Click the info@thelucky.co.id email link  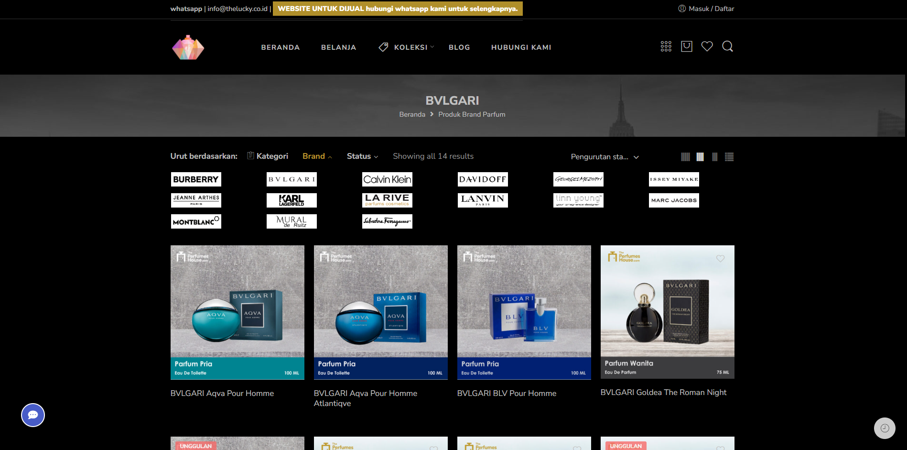point(238,9)
